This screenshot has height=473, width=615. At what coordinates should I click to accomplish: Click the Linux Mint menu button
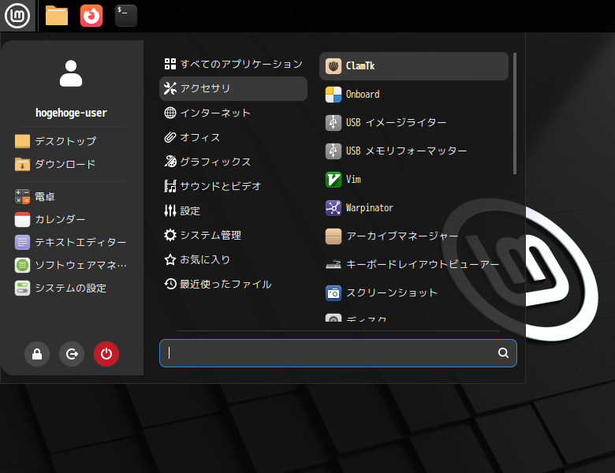[17, 16]
